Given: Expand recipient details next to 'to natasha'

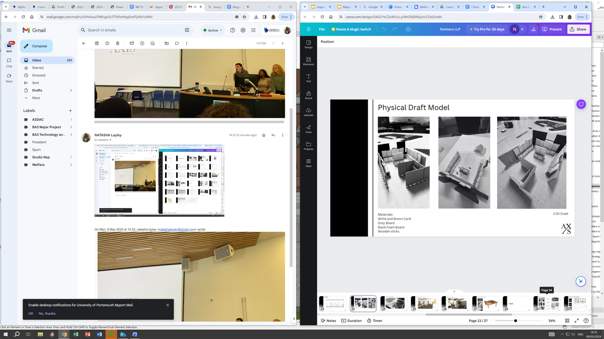Looking at the screenshot, I should [110, 140].
